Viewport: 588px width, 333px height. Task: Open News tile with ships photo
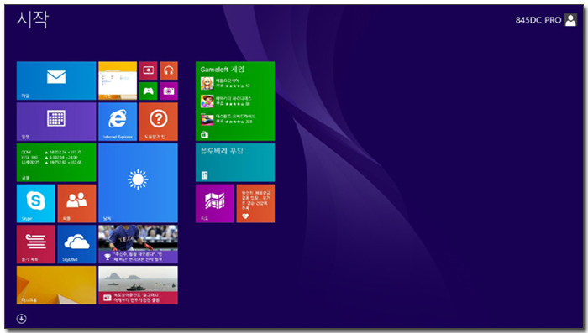click(138, 285)
